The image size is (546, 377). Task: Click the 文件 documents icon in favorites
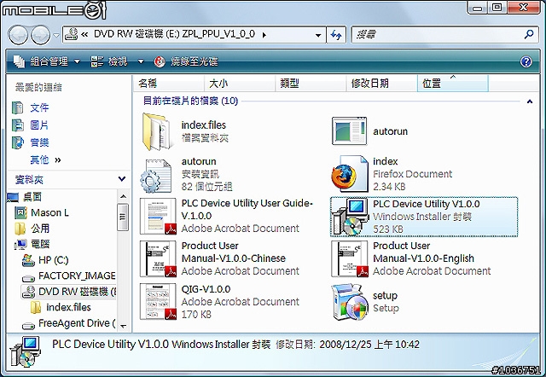click(17, 108)
